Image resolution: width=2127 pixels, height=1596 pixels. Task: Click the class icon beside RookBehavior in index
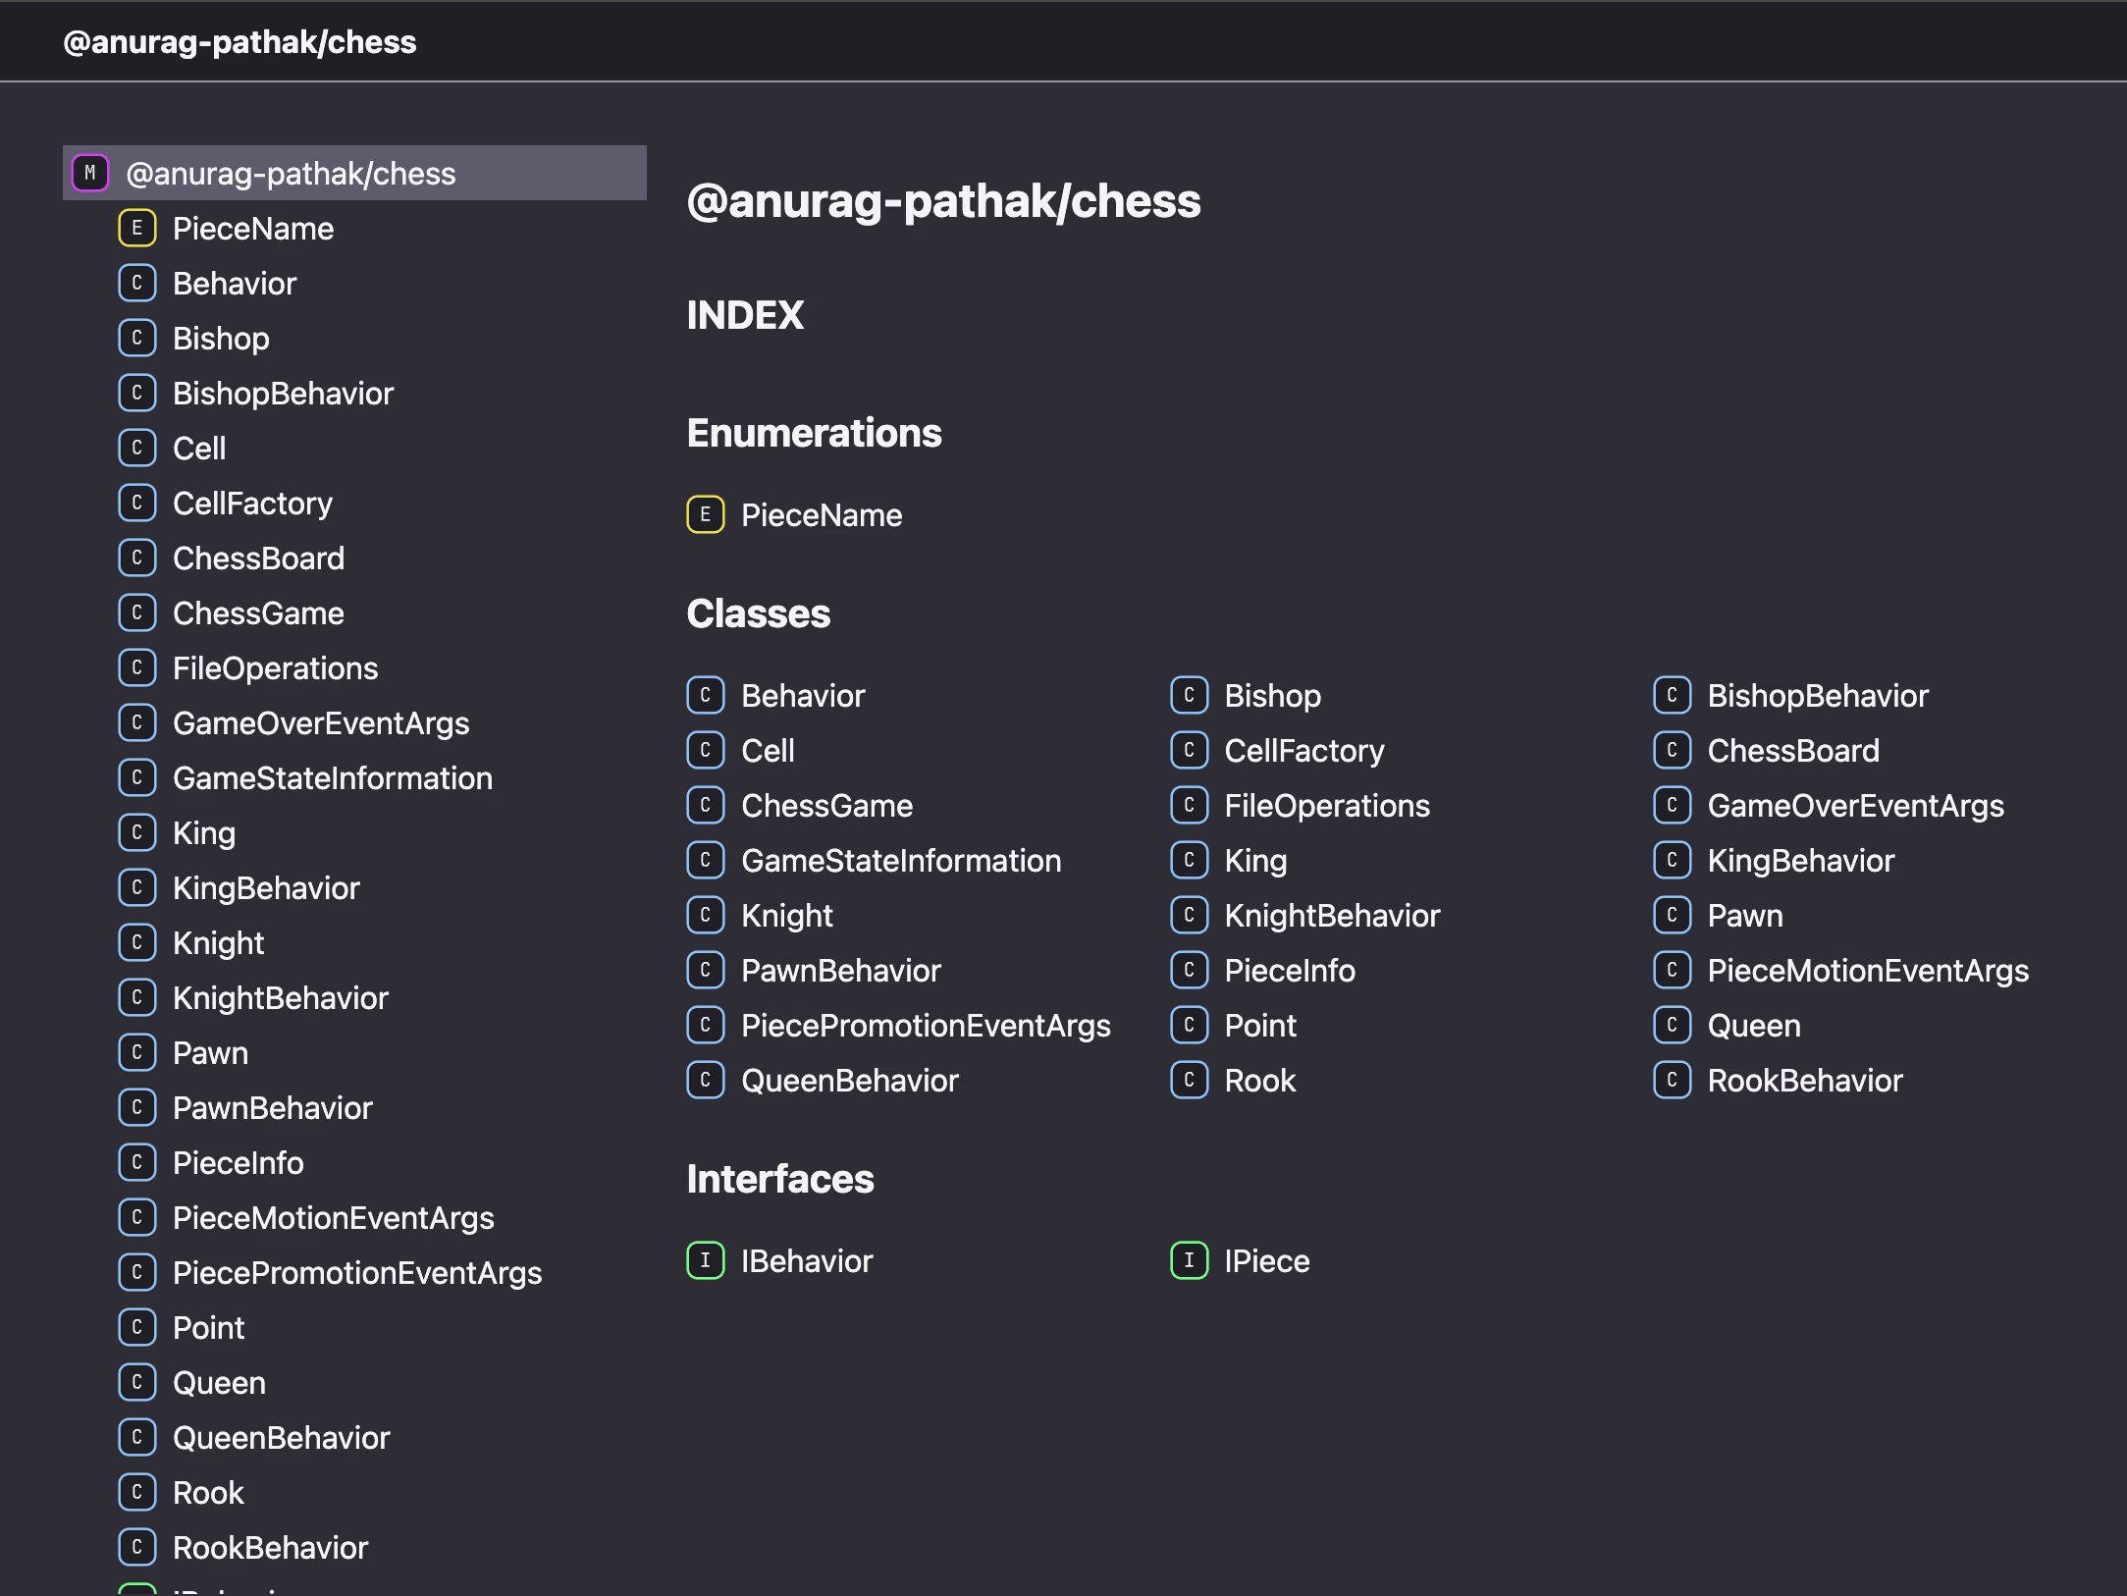[1672, 1081]
